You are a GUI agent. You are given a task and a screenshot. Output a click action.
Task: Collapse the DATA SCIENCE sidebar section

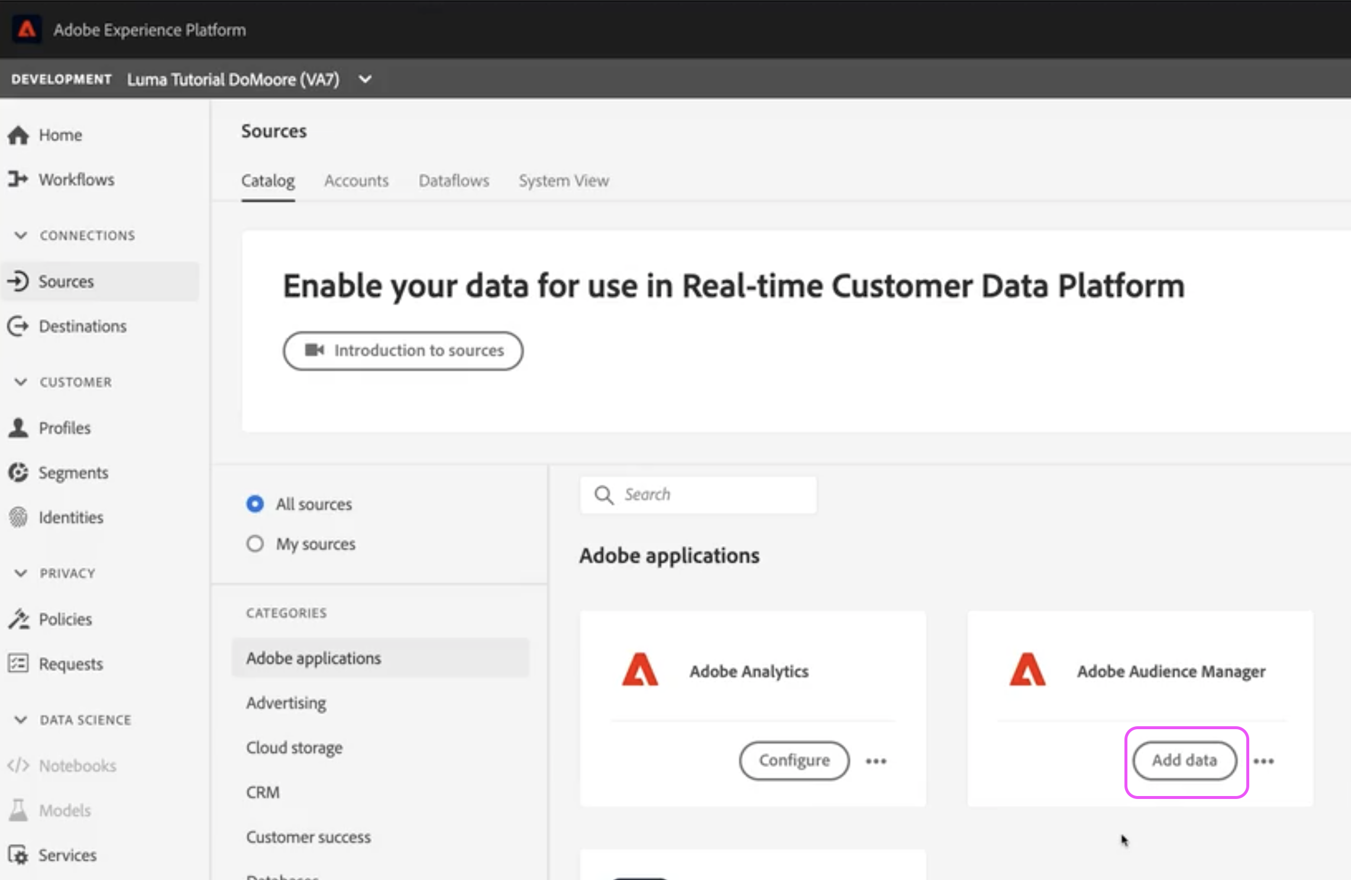[x=21, y=720]
